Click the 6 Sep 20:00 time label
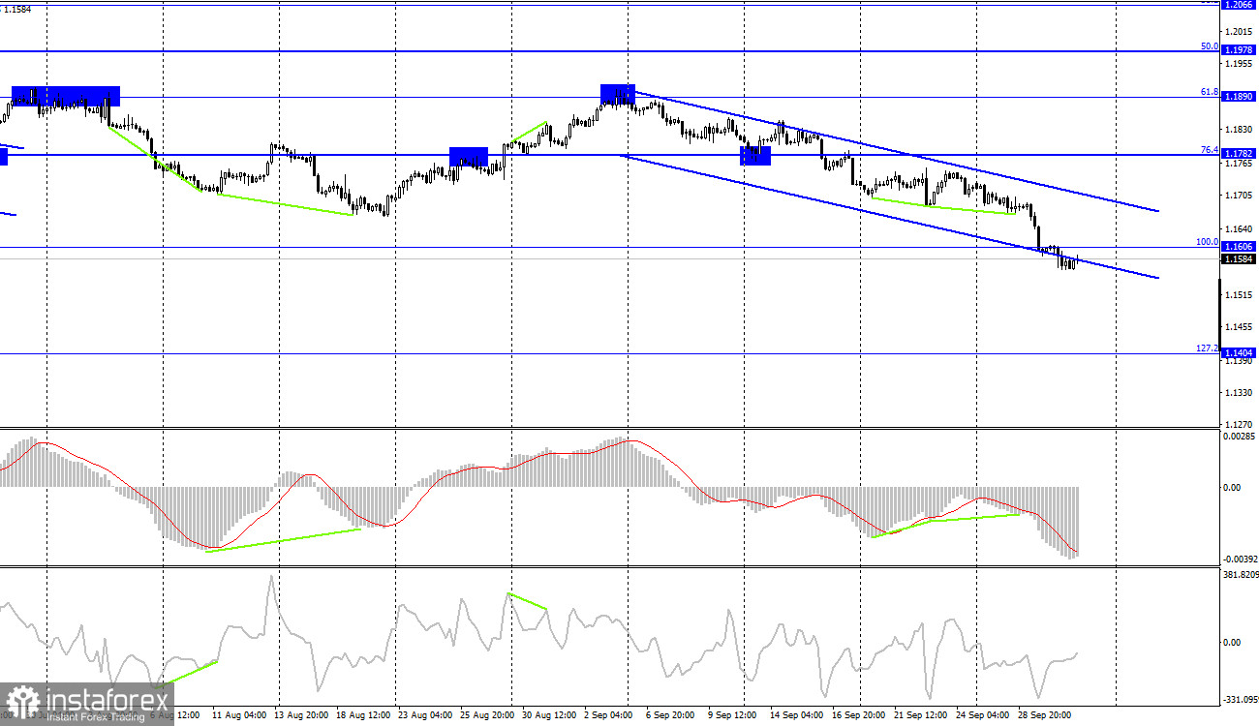The image size is (1259, 726). coord(671,716)
